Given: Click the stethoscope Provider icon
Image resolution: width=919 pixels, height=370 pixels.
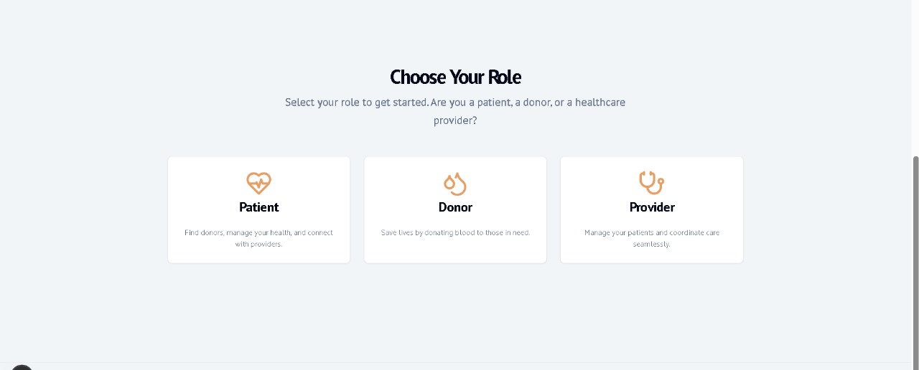Looking at the screenshot, I should [651, 183].
